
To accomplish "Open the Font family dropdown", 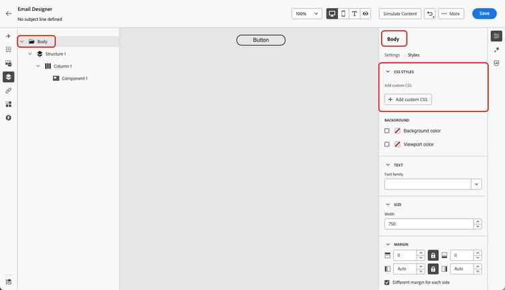I will pyautogui.click(x=476, y=184).
